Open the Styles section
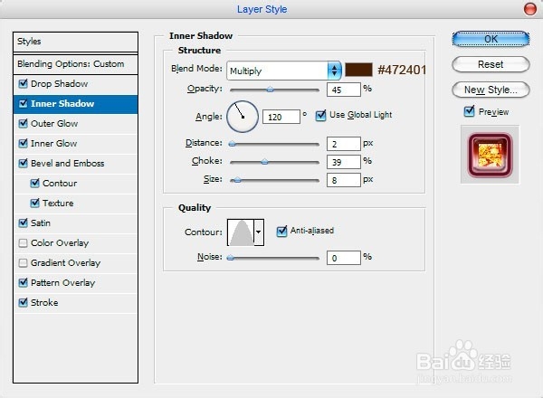 tap(75, 42)
